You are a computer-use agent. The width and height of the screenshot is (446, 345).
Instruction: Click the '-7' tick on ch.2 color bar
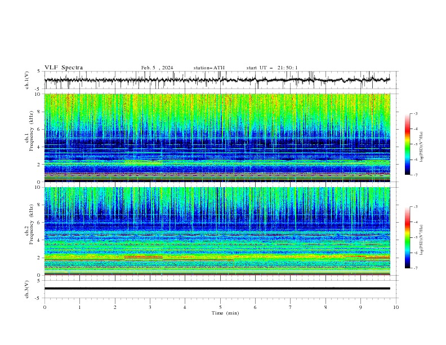click(416, 268)
